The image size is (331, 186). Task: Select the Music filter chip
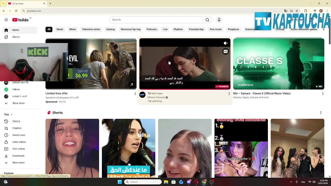(60, 29)
